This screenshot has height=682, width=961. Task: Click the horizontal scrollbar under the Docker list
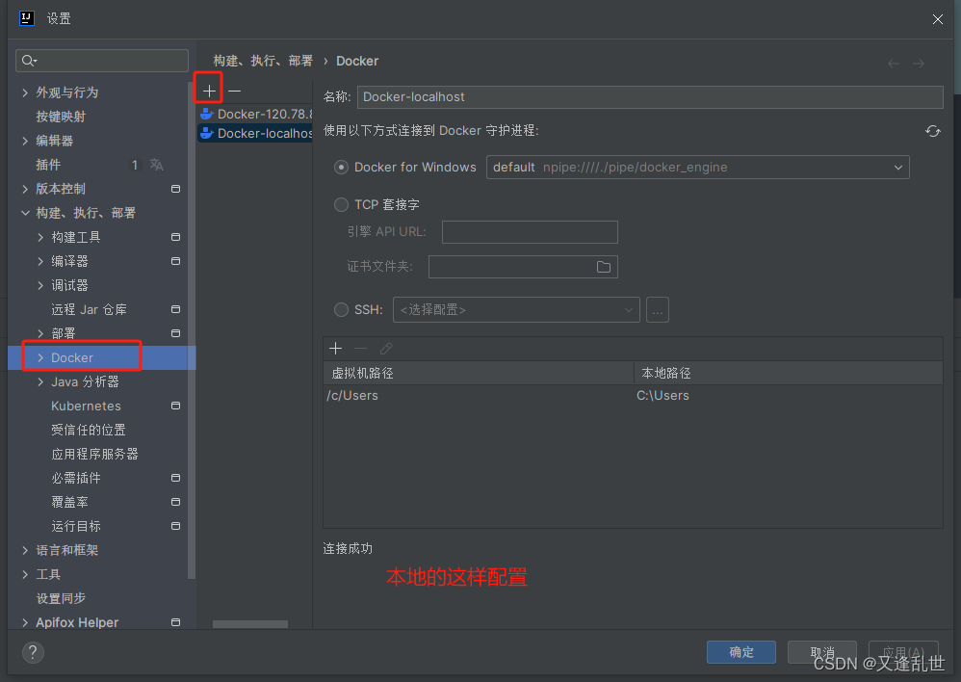click(250, 624)
